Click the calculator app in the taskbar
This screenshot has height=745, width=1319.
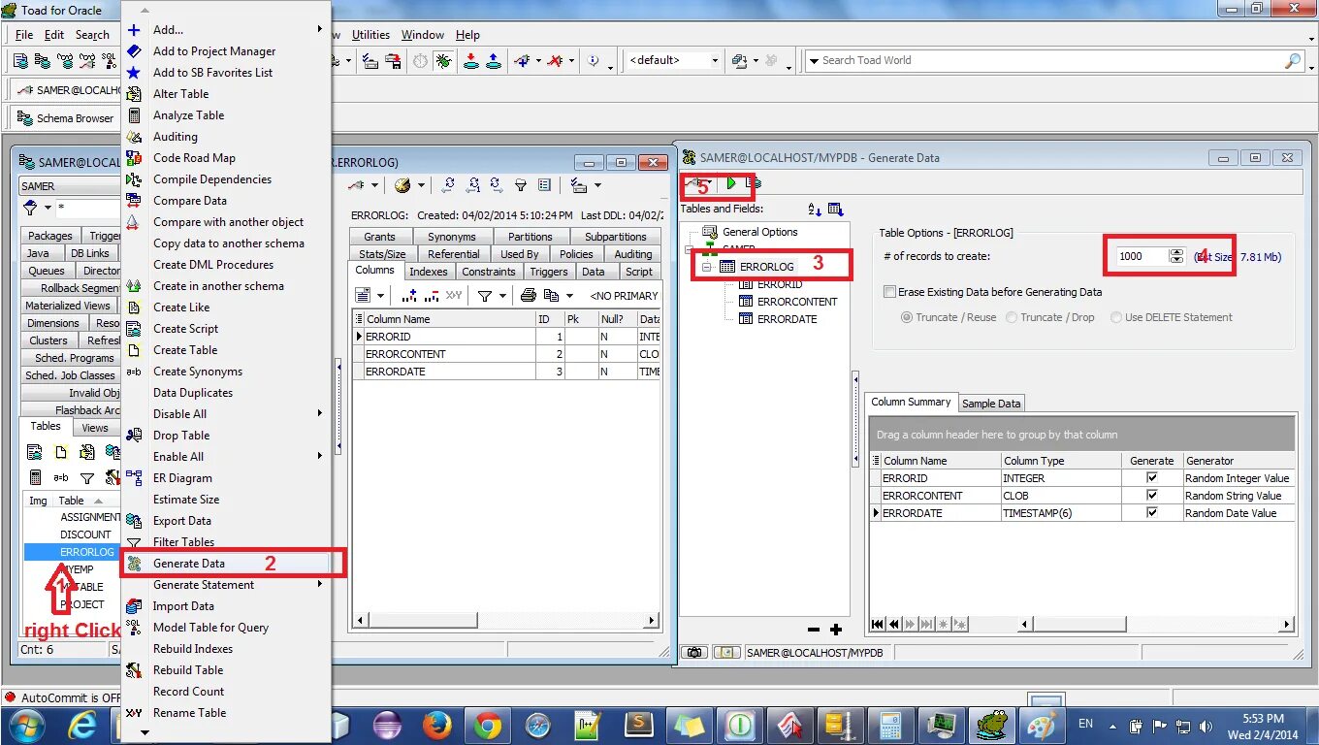point(890,725)
